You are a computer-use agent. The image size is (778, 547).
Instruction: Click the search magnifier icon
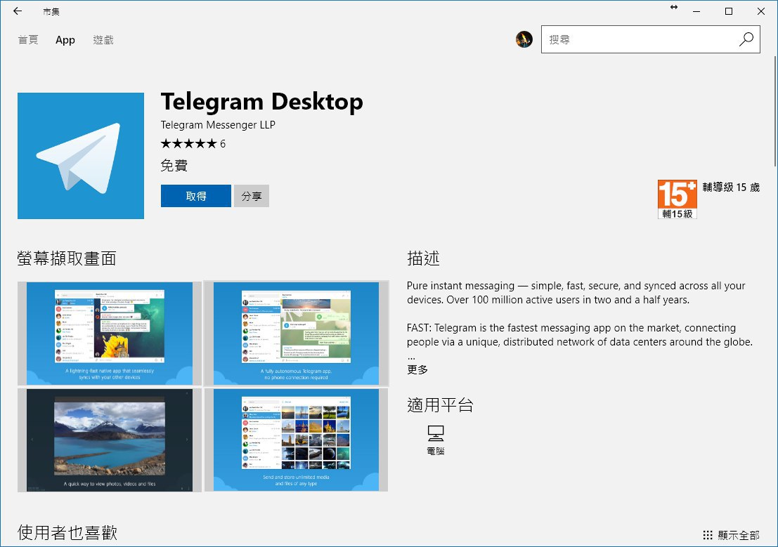pos(746,39)
